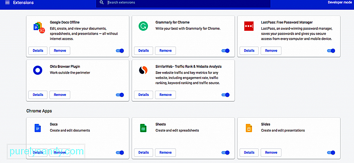
Task: Click 'Create and edit documents' text
Action: point(70,130)
